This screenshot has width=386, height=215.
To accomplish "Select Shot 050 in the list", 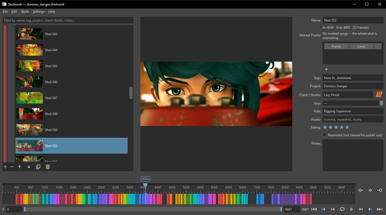I will coord(71,130).
